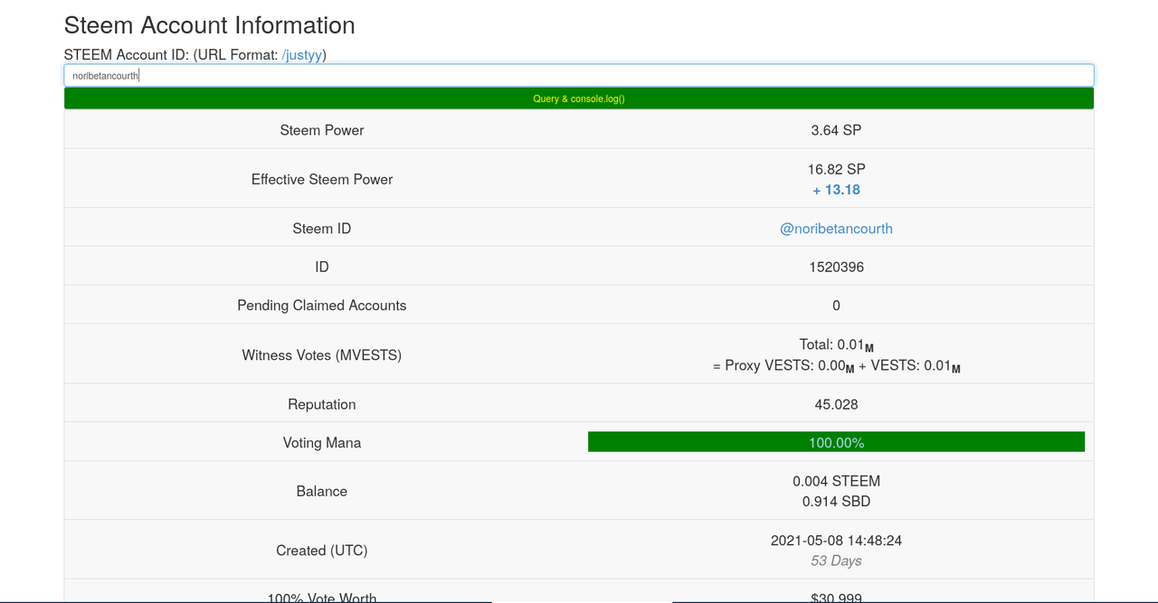Click the Query & console.log() button

click(x=579, y=99)
